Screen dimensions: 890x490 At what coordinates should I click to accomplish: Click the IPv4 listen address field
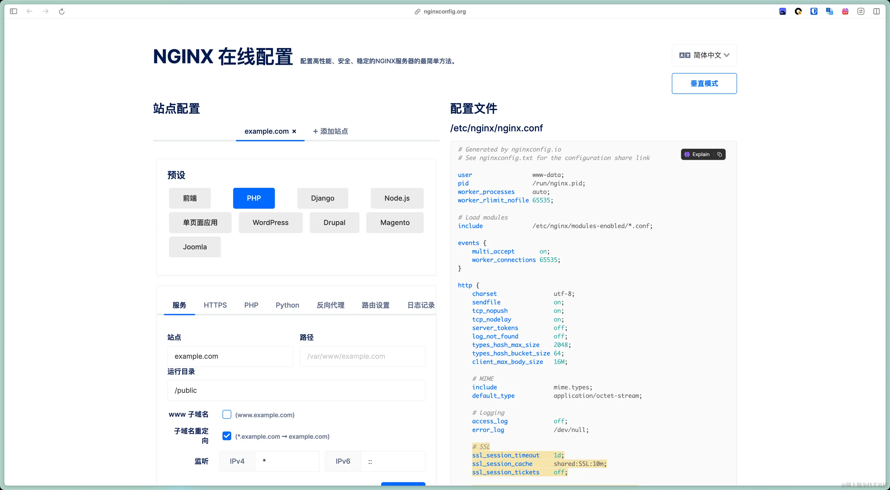coord(287,461)
